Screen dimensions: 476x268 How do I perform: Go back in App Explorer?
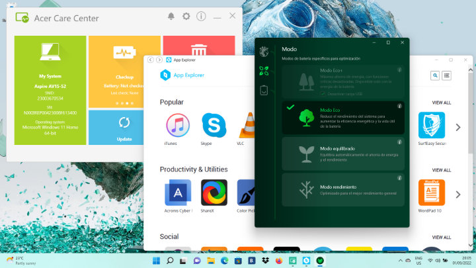tap(151, 60)
